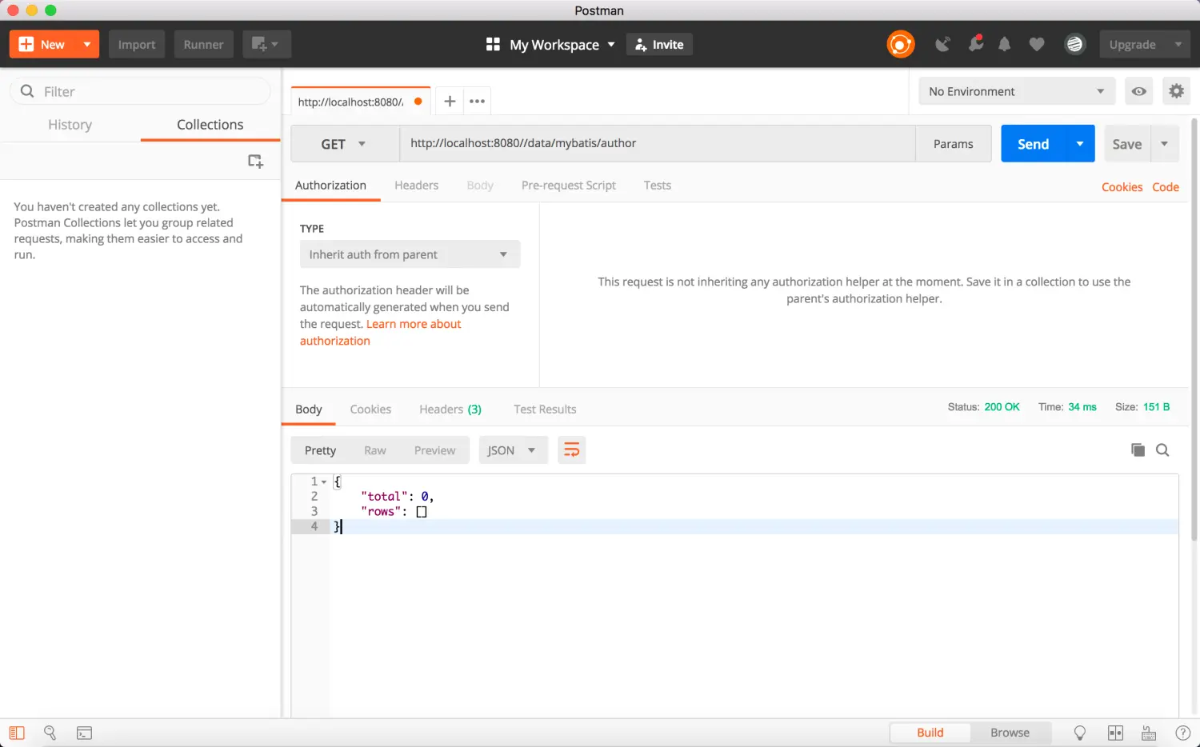The height and width of the screenshot is (747, 1200).
Task: Toggle the environment quick look eye icon
Action: click(1138, 91)
